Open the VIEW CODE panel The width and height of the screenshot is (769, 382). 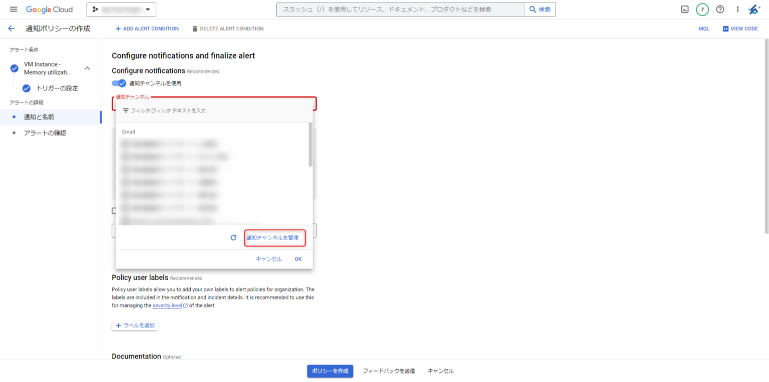click(x=740, y=28)
